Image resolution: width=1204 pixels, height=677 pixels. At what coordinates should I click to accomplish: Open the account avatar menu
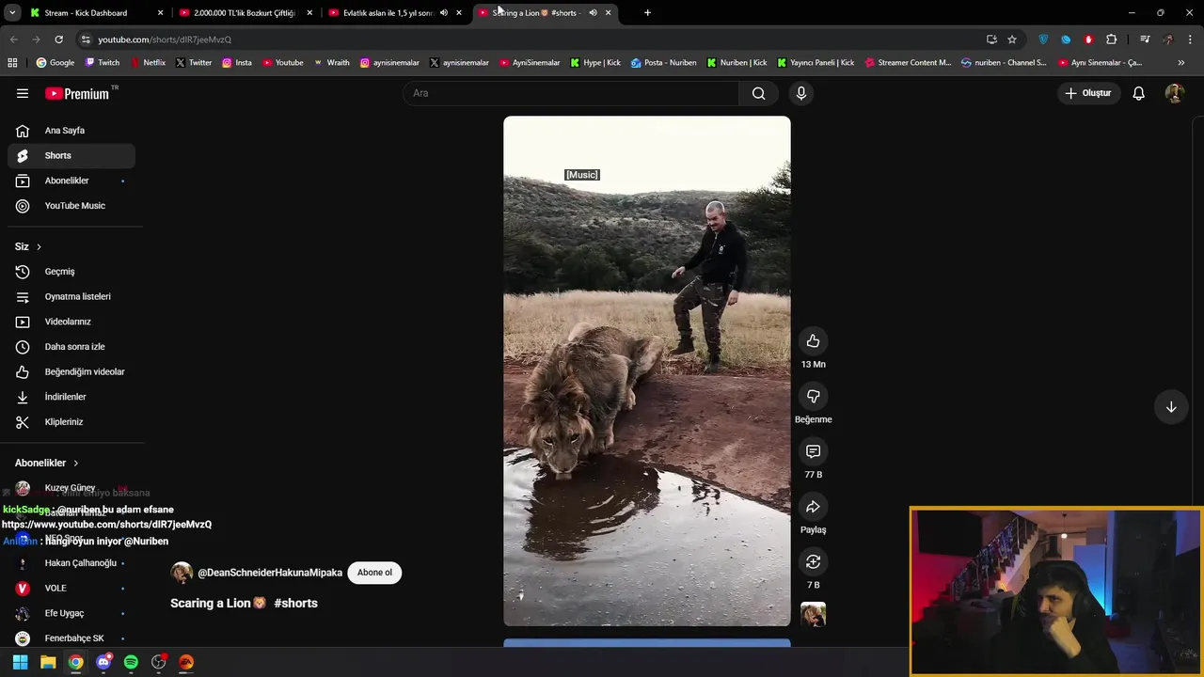click(x=1174, y=93)
